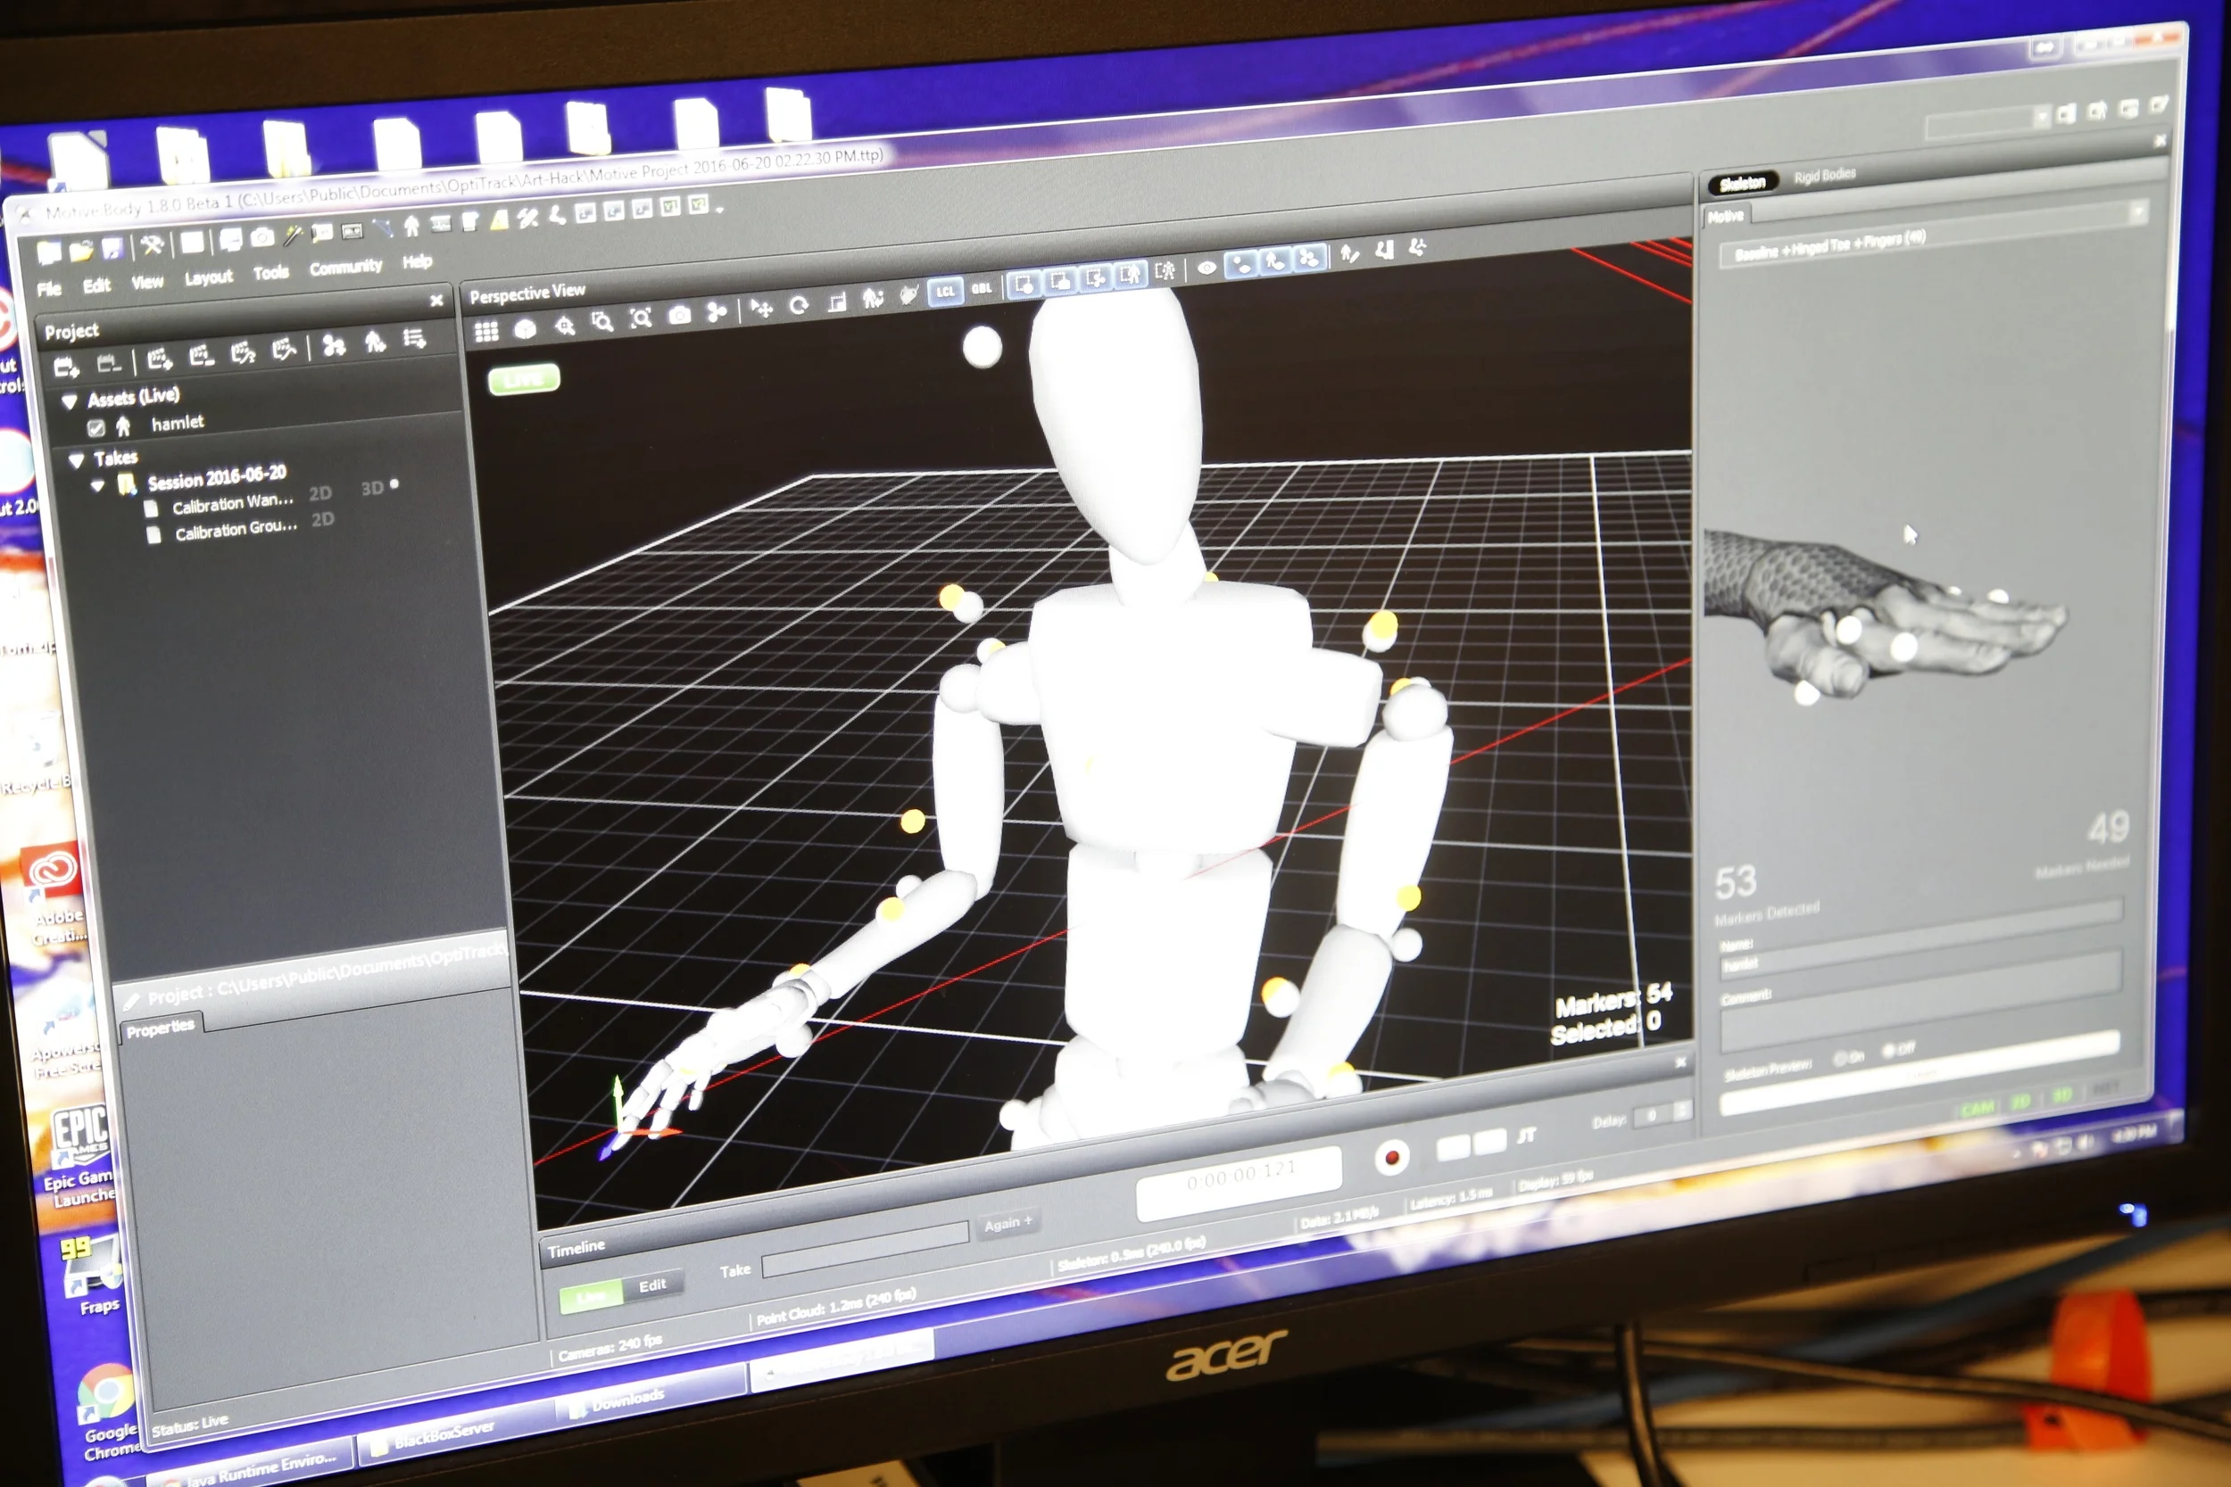The height and width of the screenshot is (1487, 2231).
Task: Click the skeleton figure icon in main toolbar
Action: point(411,227)
